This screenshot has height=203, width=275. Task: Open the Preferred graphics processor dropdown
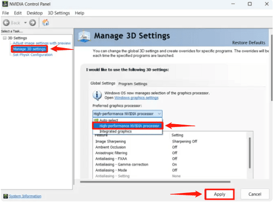[127, 113]
